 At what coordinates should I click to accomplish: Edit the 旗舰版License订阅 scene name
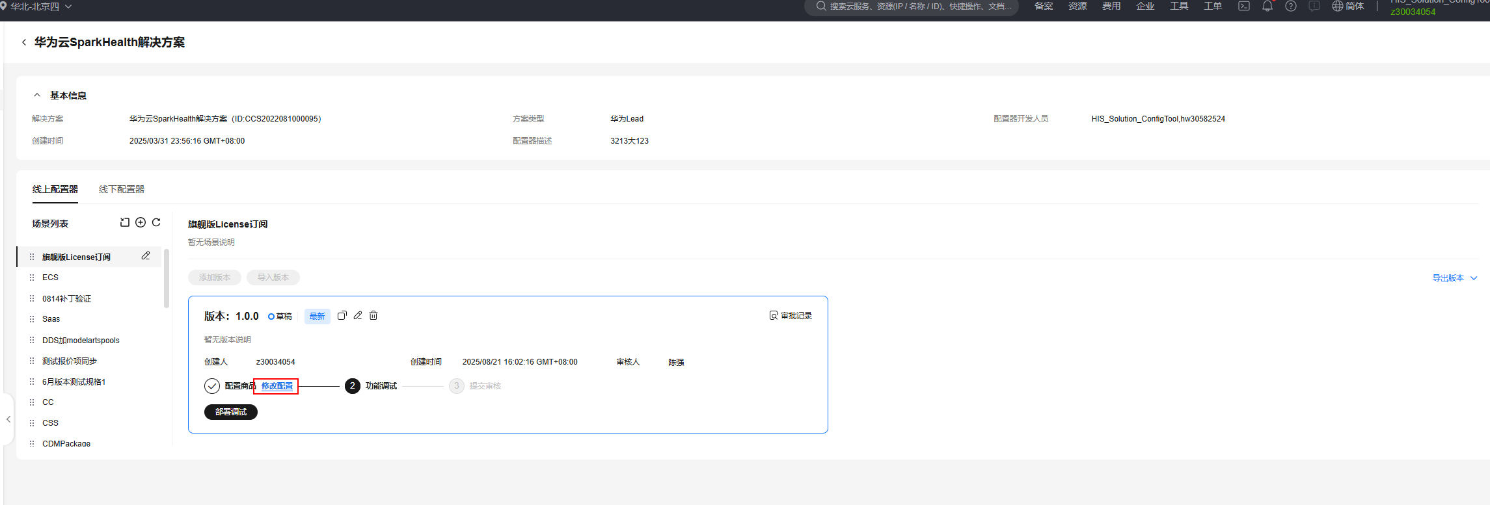[146, 256]
